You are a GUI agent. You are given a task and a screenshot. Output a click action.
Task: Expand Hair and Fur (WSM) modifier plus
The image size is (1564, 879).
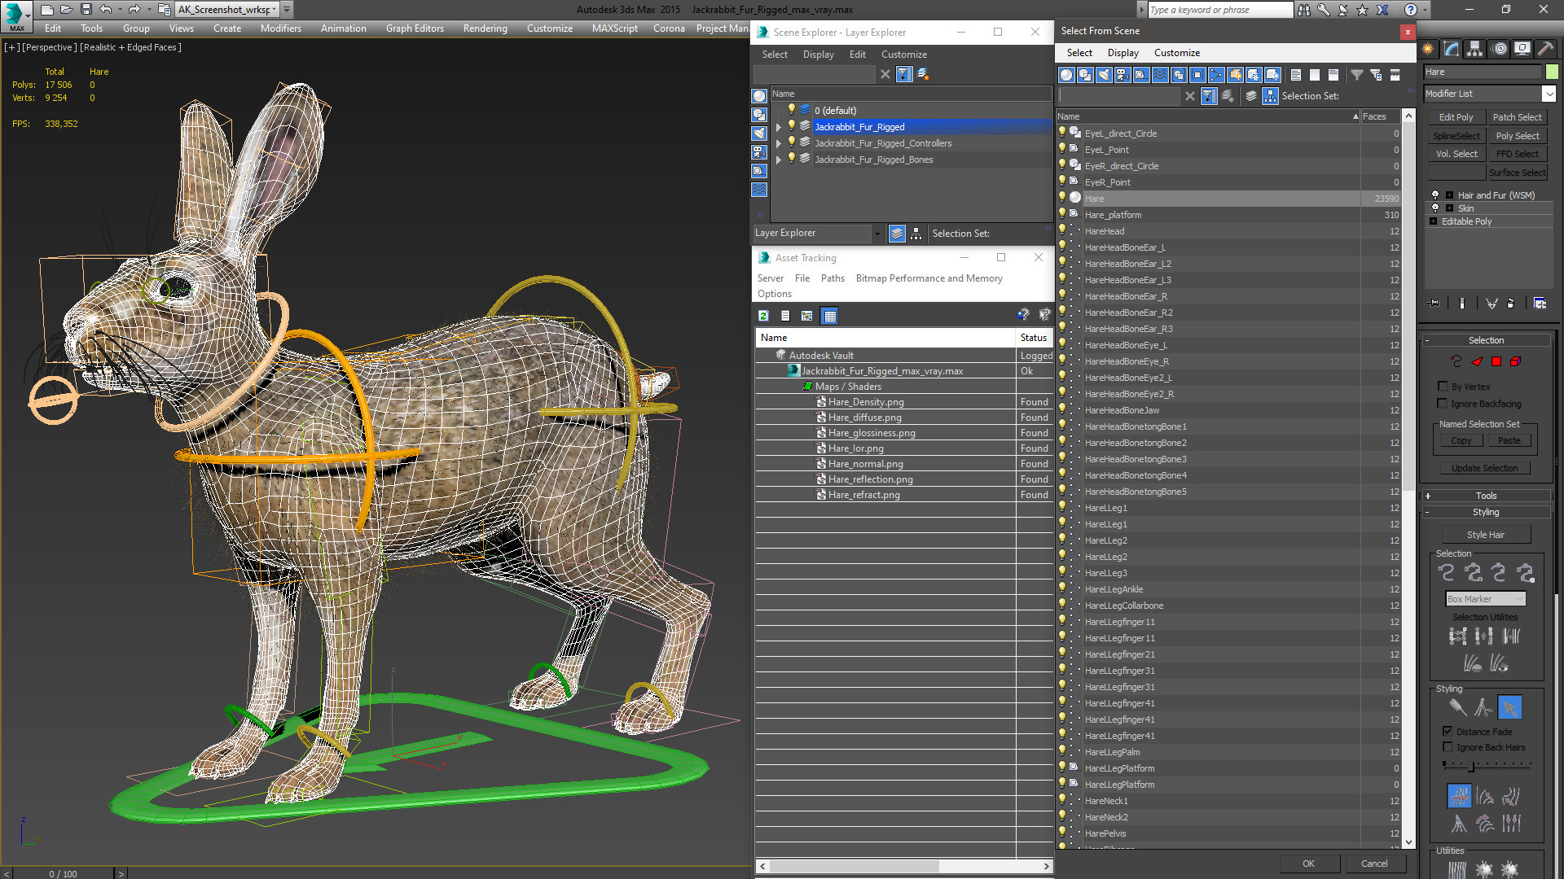[x=1449, y=195]
